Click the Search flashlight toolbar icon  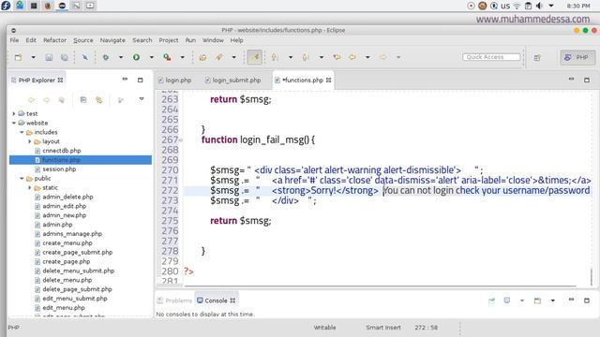(x=218, y=57)
